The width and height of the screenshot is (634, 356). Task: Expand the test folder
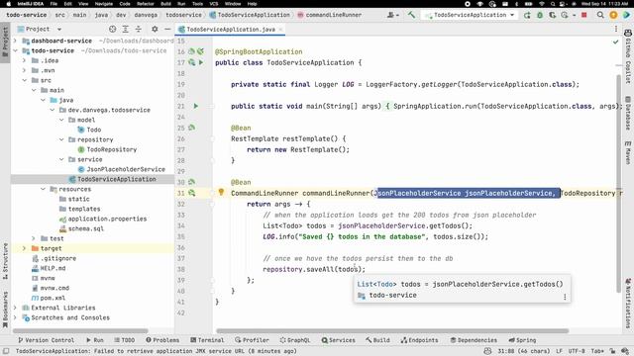click(34, 238)
